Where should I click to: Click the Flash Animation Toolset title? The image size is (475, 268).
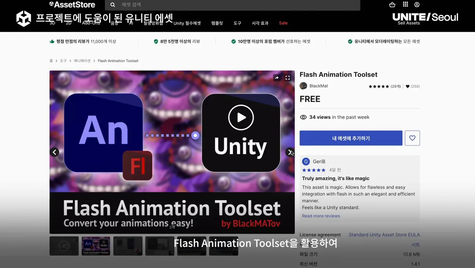click(338, 75)
